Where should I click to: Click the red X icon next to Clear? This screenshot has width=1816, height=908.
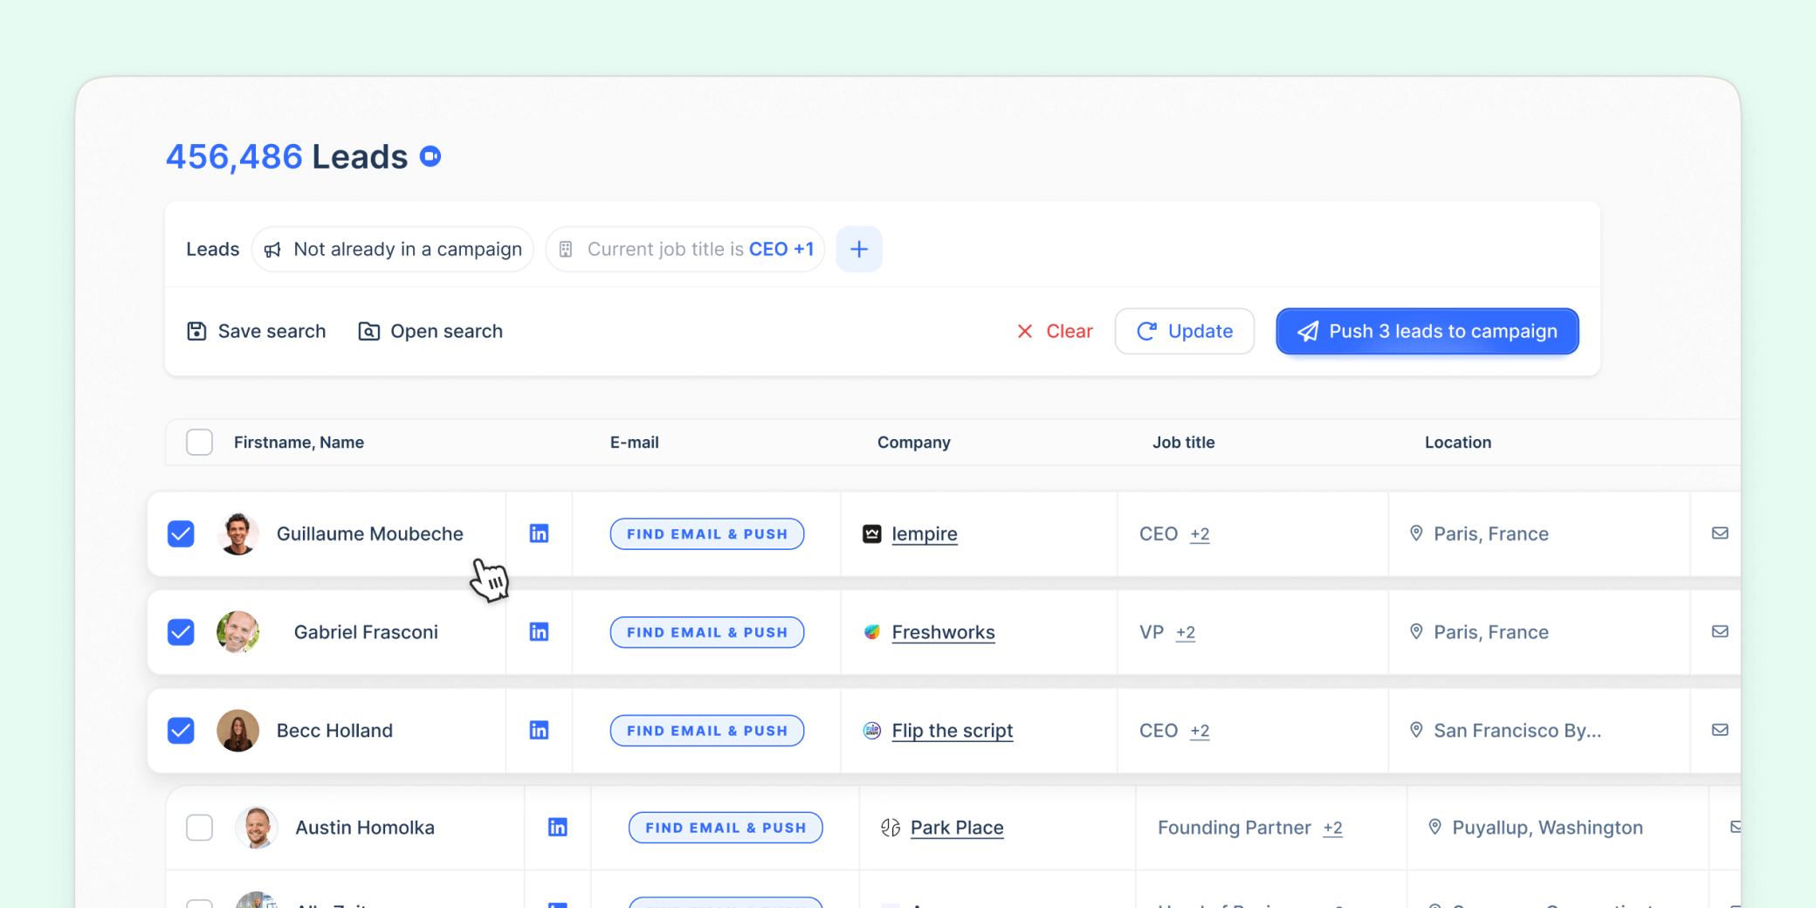click(1025, 331)
